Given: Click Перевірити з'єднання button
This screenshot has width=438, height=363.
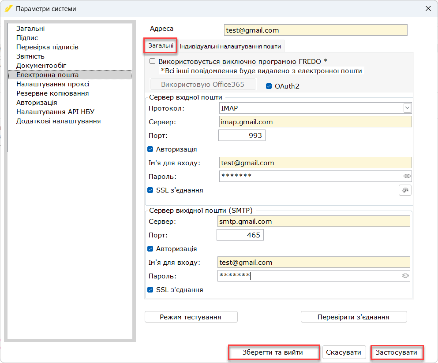Looking at the screenshot, I should coord(354,317).
